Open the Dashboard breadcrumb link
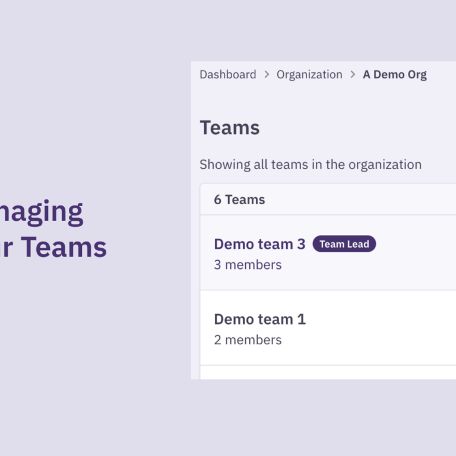Viewport: 456px width, 456px height. point(227,75)
